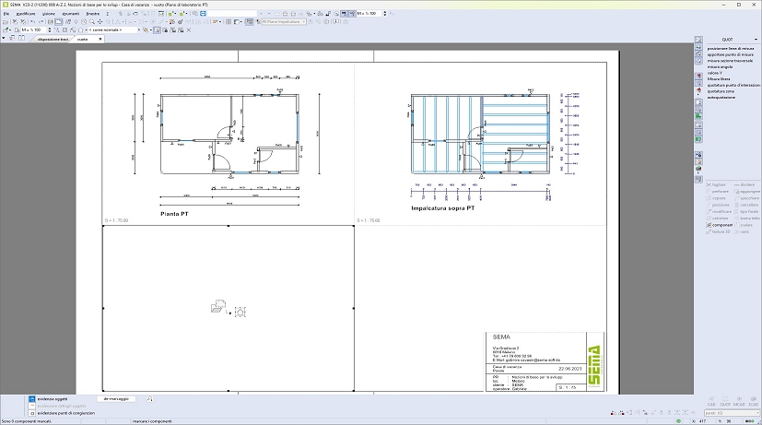Click the view icon in empty viewport
Viewport: 762px width, 425px height.
tap(219, 307)
